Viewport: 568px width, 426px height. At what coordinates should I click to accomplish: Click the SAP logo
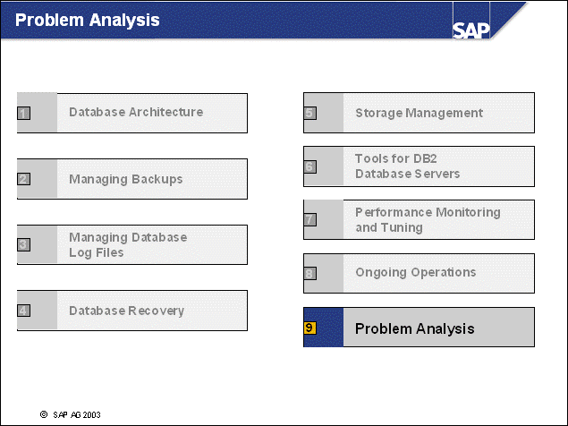471,30
